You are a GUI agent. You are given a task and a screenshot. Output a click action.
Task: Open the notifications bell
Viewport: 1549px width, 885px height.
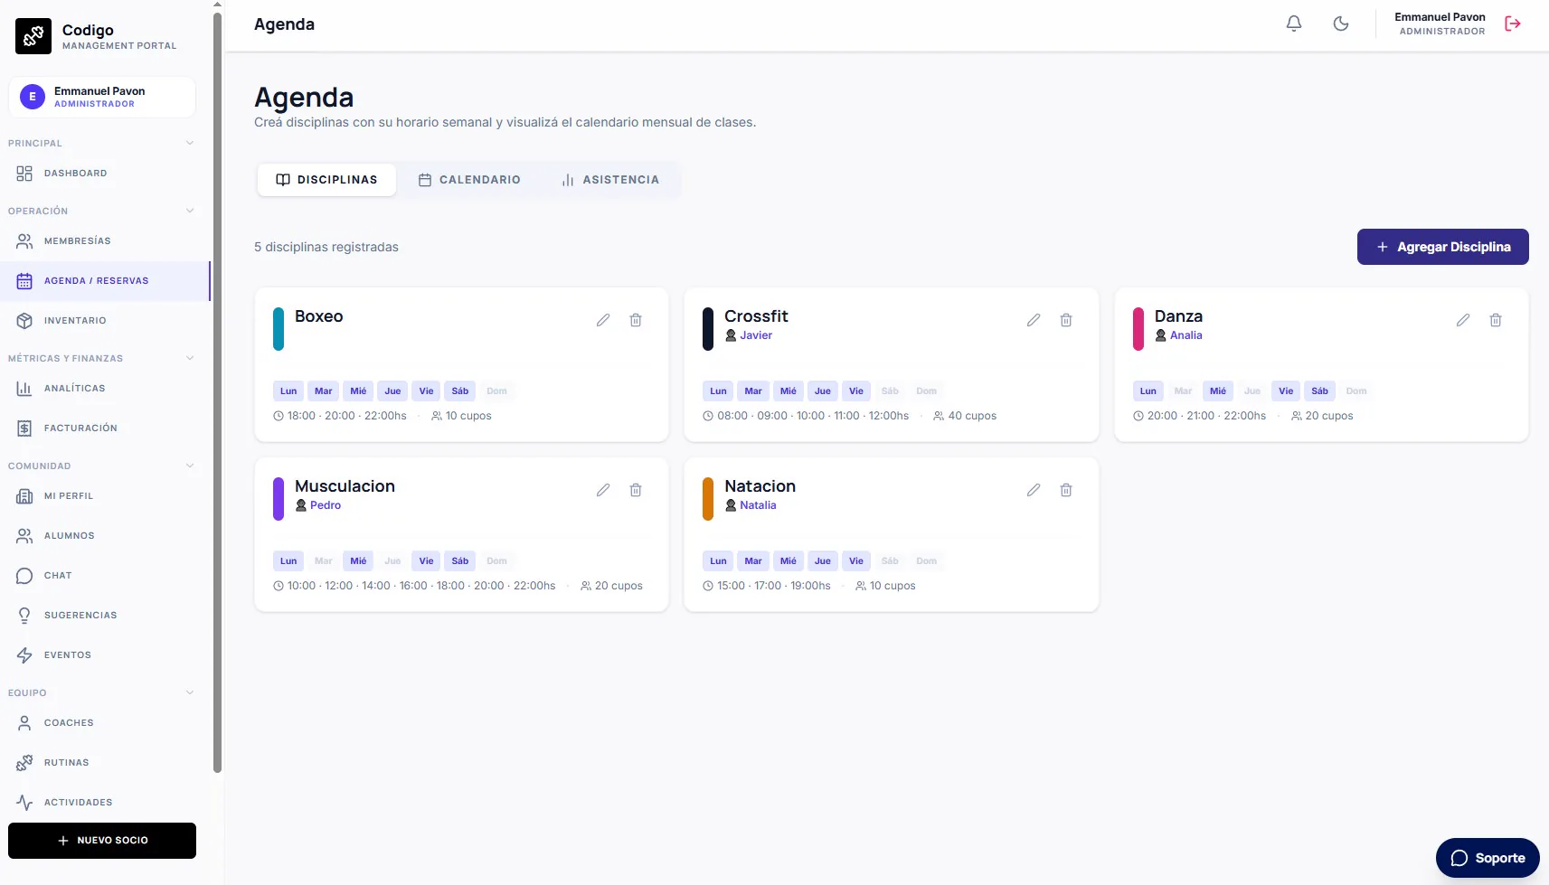pos(1294,24)
